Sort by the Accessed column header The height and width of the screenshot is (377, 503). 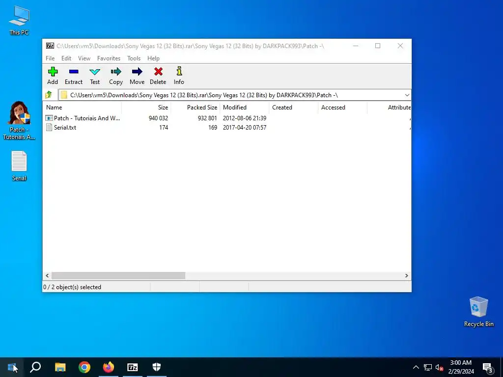342,108
